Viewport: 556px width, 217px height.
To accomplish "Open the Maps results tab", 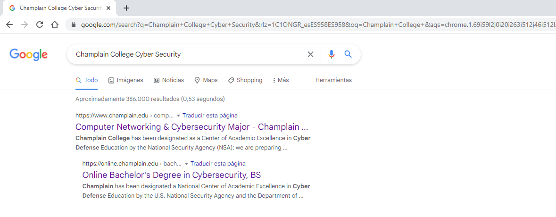I will (206, 80).
